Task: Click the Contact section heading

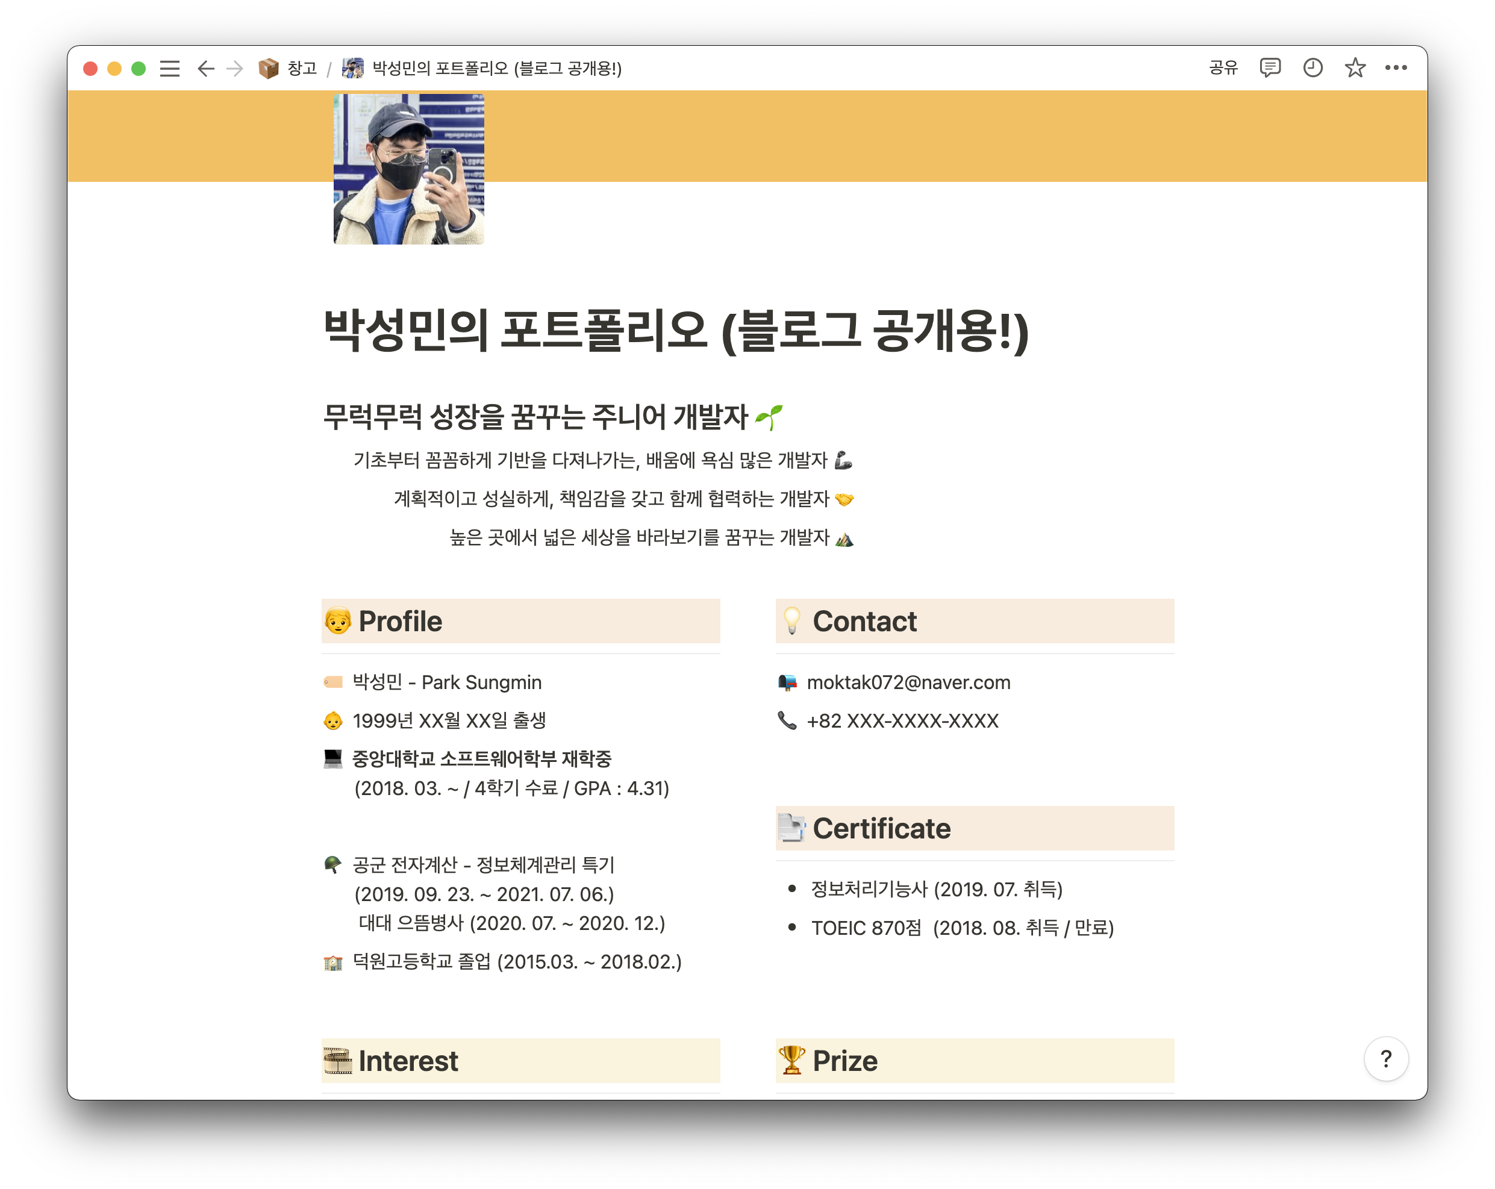Action: tap(864, 621)
